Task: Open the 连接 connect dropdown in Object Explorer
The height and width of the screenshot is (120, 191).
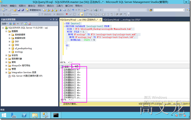Action: (5, 23)
